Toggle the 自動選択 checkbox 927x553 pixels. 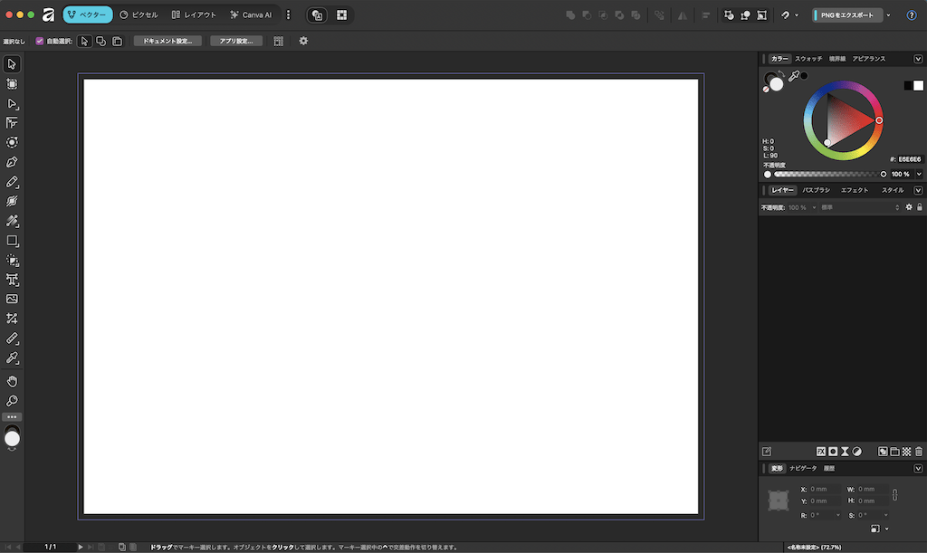point(40,41)
